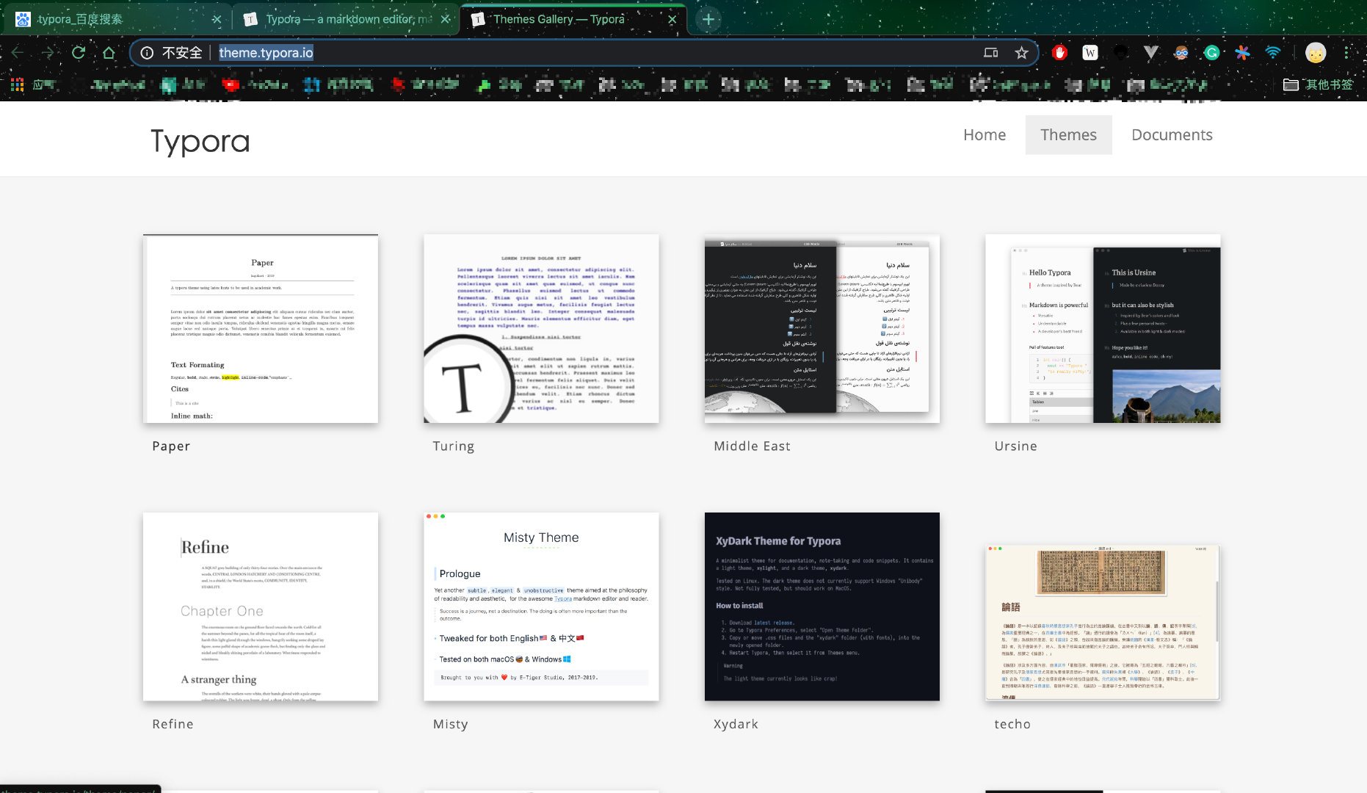Open the Middle East theme thumbnail
Screen dimensions: 1367x793
tap(822, 329)
